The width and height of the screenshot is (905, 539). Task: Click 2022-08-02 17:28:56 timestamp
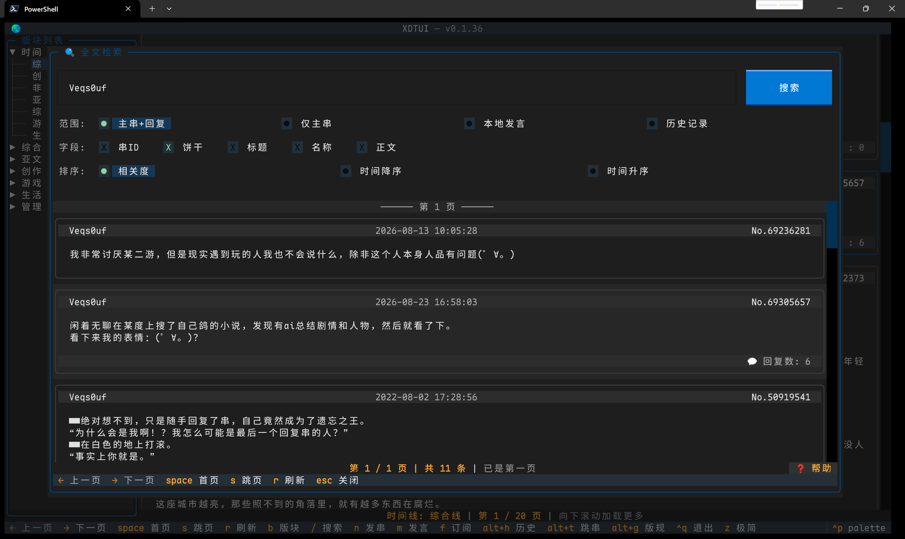426,397
